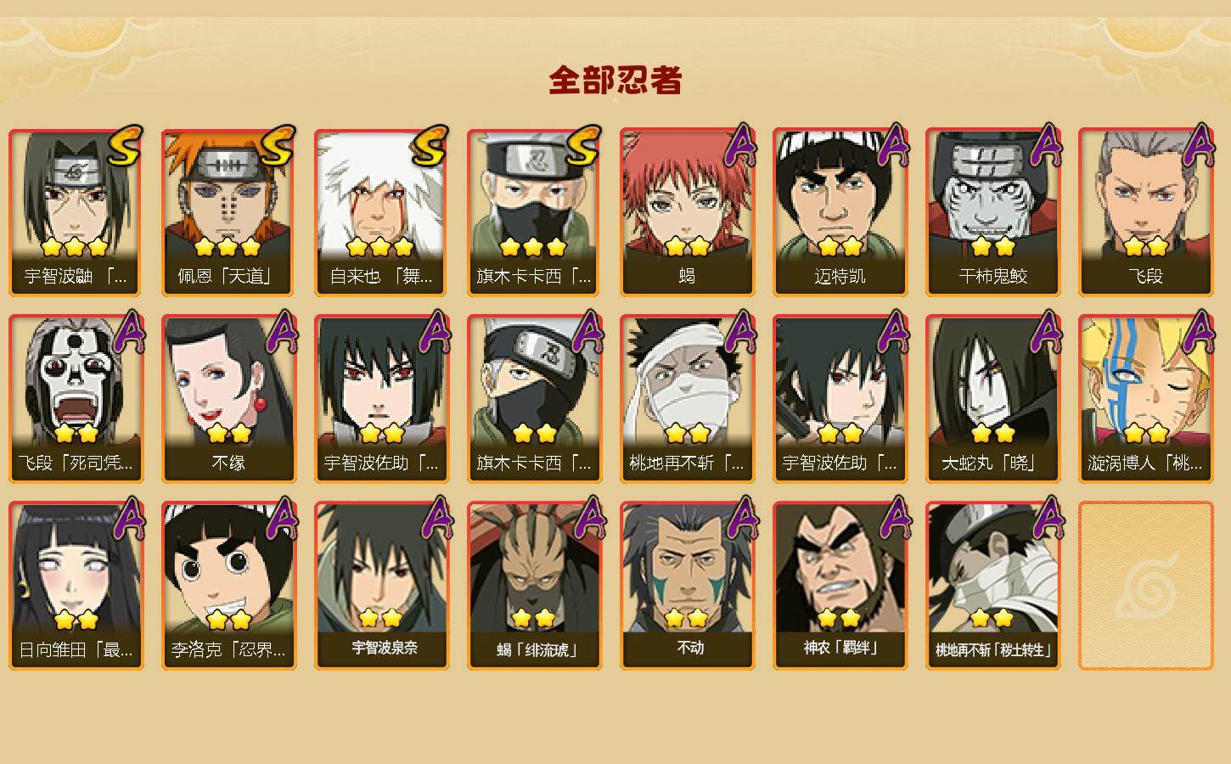This screenshot has height=764, width=1231.
Task: Select the 宇智波鼬 S-rank ninja card
Action: tap(76, 212)
